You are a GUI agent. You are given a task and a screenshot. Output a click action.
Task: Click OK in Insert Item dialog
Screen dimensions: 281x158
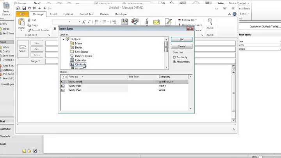click(x=182, y=39)
